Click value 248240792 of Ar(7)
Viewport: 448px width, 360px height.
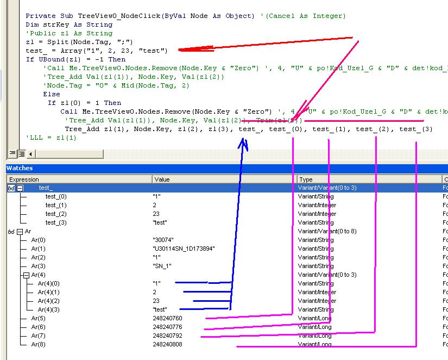click(167, 336)
